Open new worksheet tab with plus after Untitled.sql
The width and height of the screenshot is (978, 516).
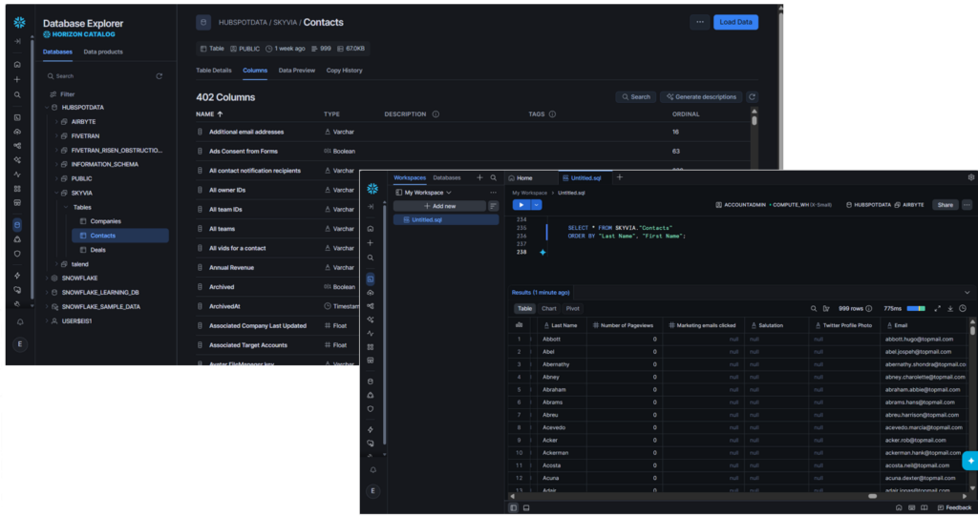pos(619,177)
